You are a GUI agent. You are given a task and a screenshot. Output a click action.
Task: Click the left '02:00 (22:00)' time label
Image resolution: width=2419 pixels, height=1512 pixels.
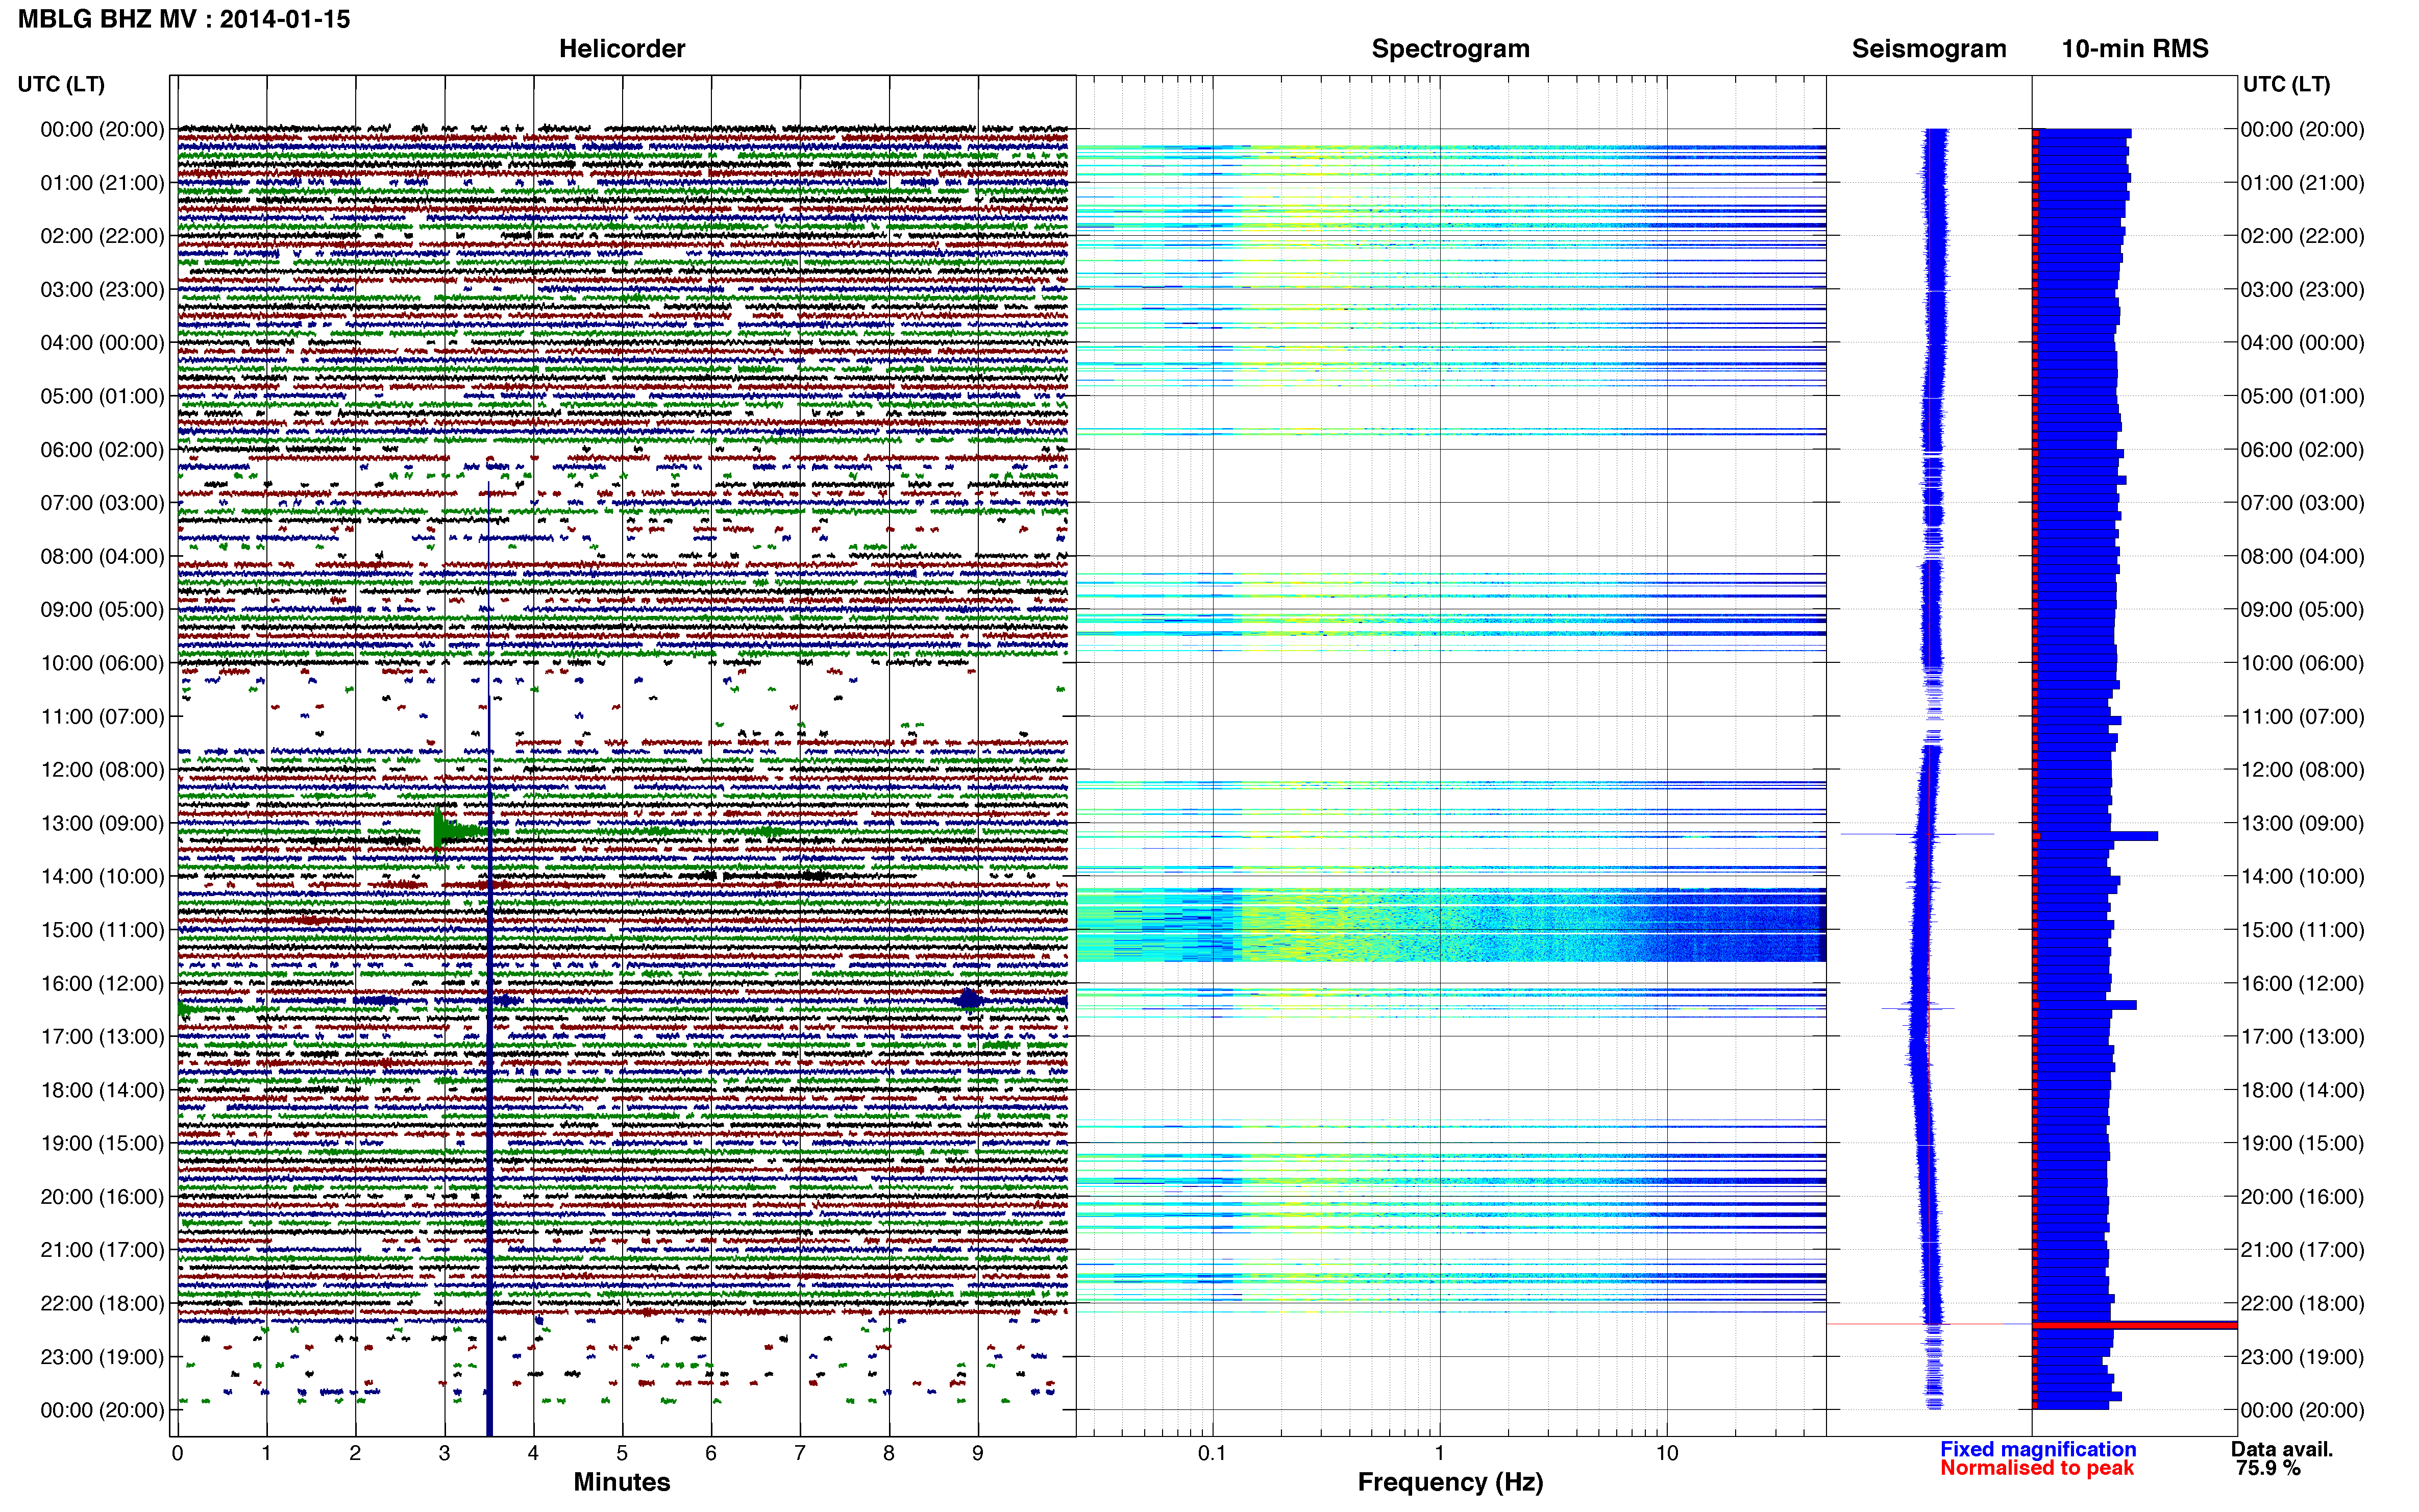[x=102, y=236]
